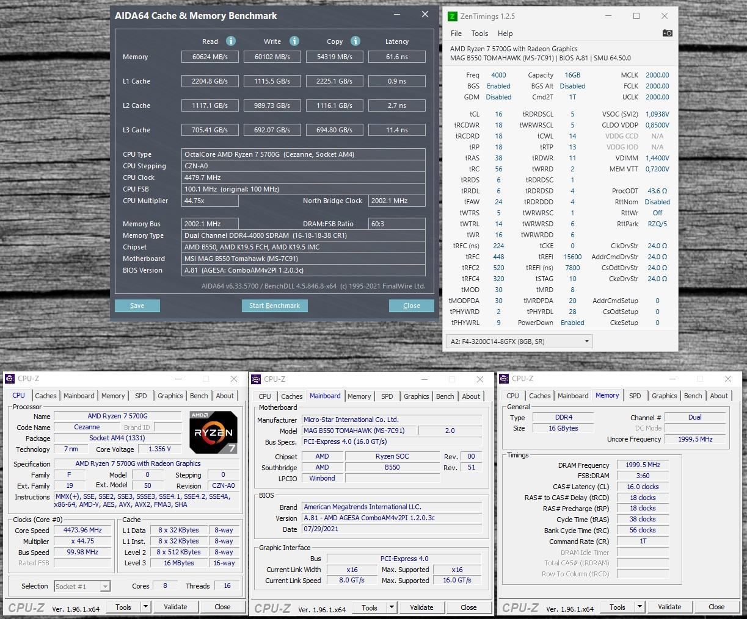The width and height of the screenshot is (747, 619).
Task: Click the tCL value 16 in ZenTimings
Action: click(498, 114)
